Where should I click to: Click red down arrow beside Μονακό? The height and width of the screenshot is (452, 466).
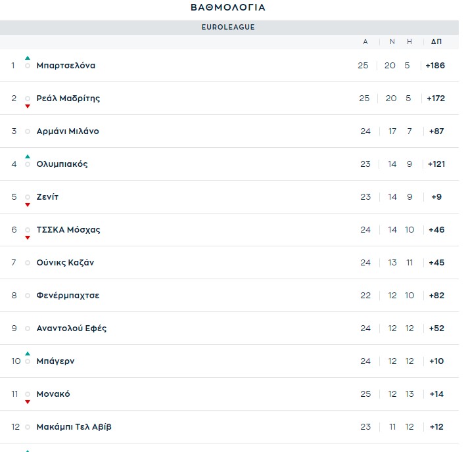28,401
